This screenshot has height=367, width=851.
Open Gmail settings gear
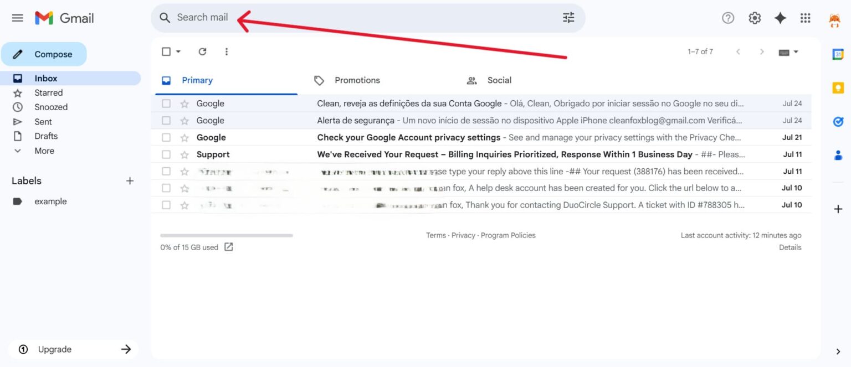754,18
